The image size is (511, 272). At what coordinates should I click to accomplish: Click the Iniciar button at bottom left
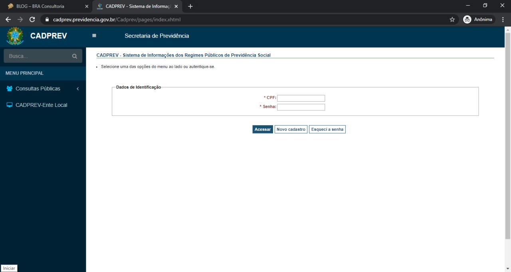[9, 268]
